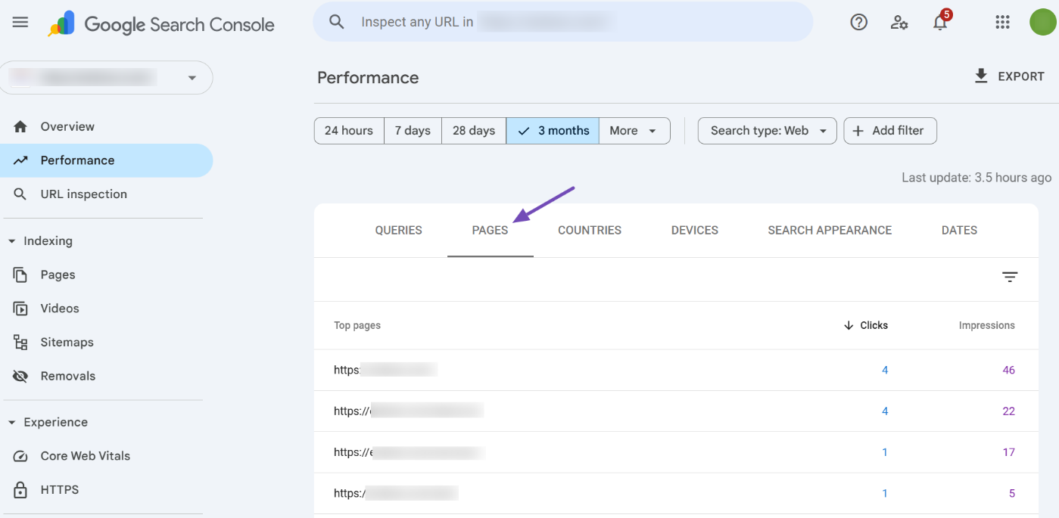Open the Google apps grid
The height and width of the screenshot is (518, 1059).
(x=1002, y=22)
